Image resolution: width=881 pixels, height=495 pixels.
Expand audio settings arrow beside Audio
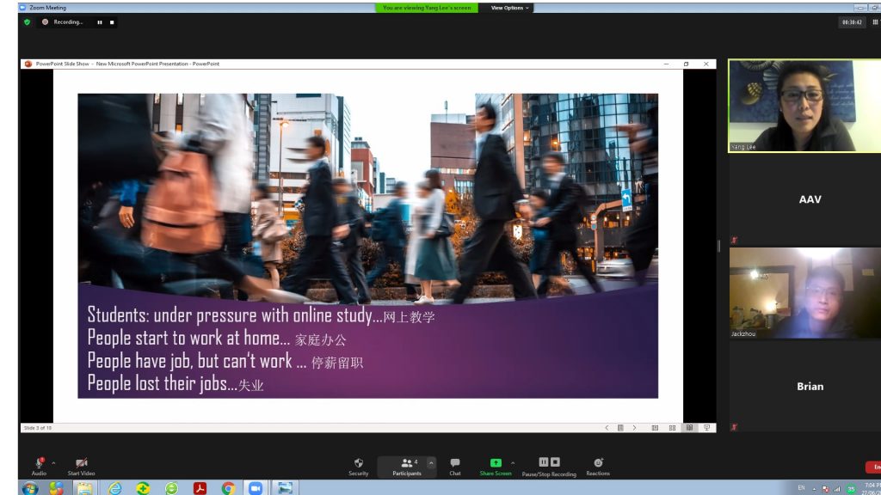tap(53, 462)
